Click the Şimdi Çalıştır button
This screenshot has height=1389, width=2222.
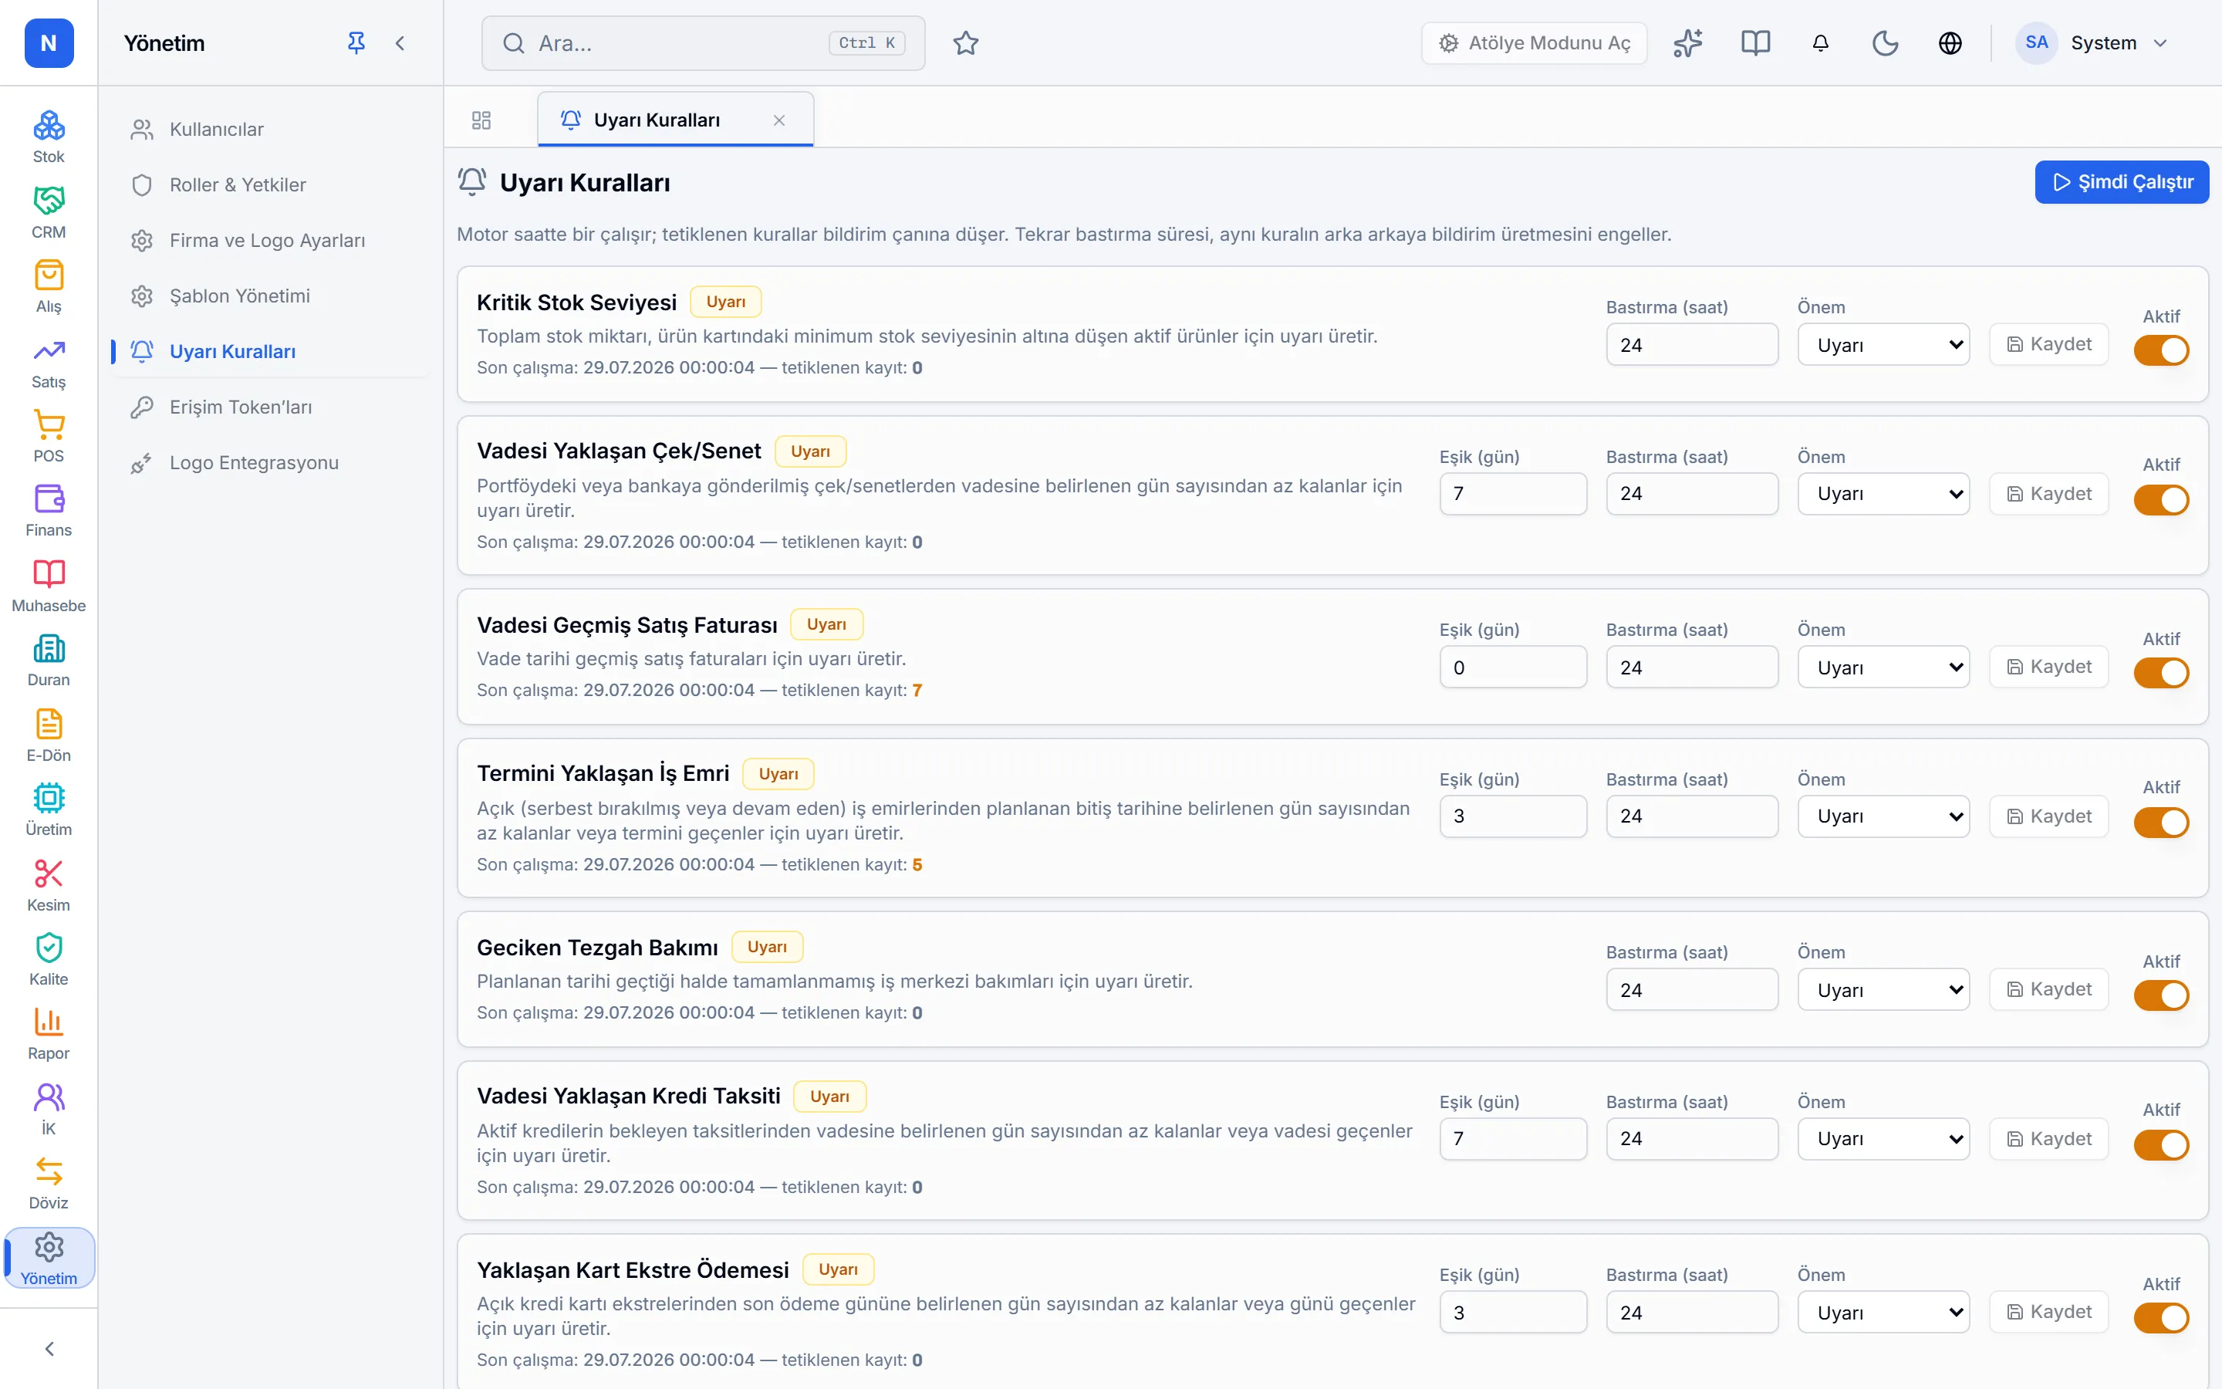2121,182
